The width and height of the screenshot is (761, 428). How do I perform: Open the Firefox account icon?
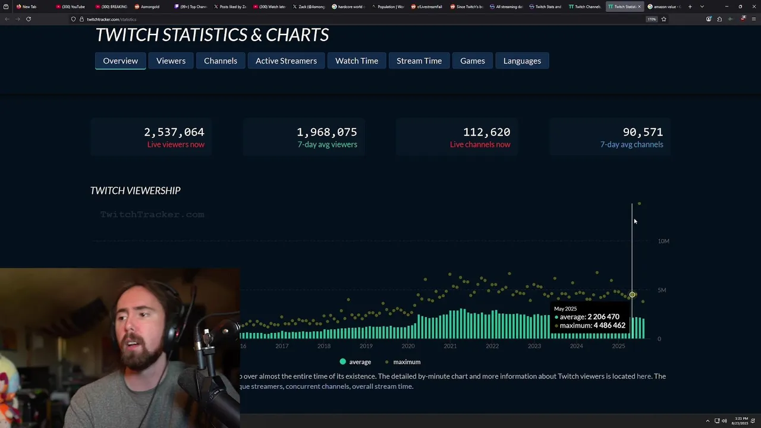click(709, 19)
